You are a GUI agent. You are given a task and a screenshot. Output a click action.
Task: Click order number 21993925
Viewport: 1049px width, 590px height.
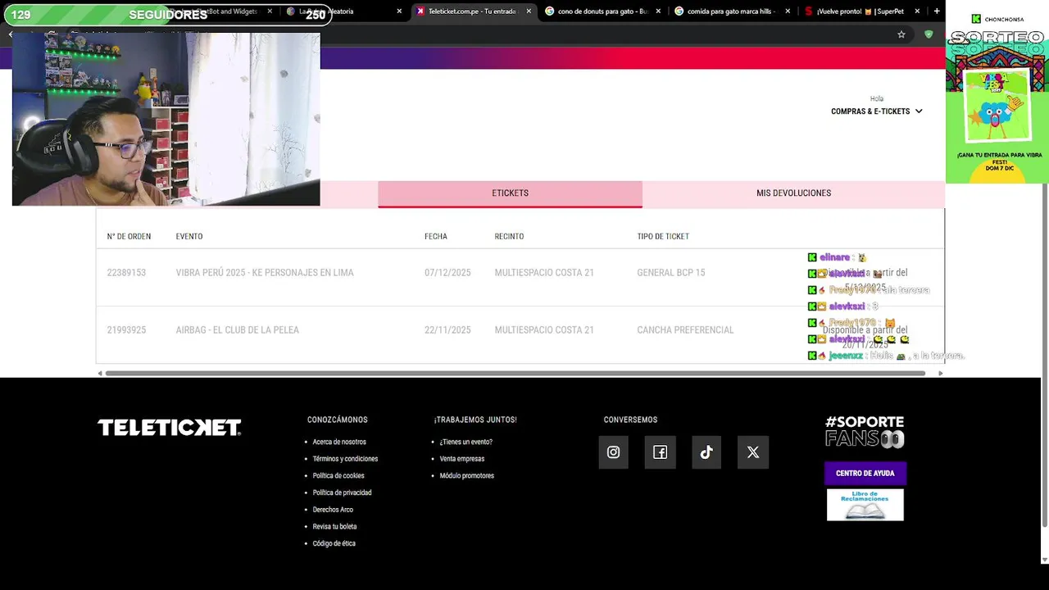tap(126, 330)
